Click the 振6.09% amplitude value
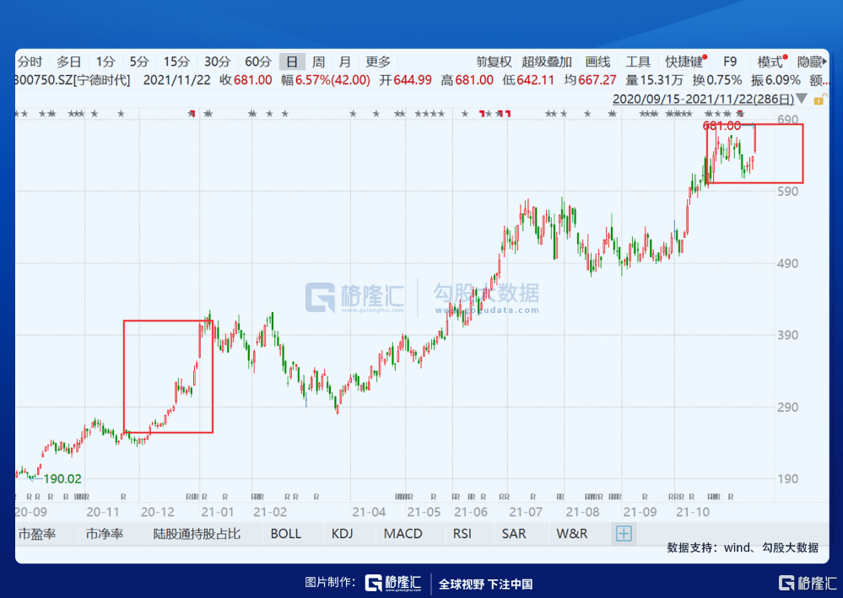Image resolution: width=843 pixels, height=598 pixels. [x=775, y=80]
